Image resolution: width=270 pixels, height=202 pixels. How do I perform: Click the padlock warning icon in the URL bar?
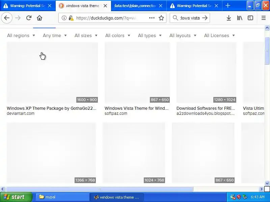click(x=71, y=18)
